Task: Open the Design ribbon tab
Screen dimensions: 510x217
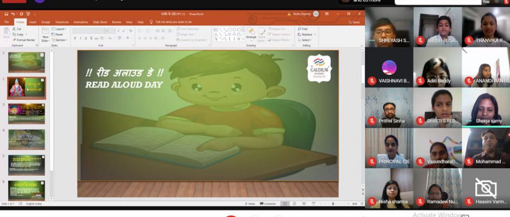Action: 46,22
